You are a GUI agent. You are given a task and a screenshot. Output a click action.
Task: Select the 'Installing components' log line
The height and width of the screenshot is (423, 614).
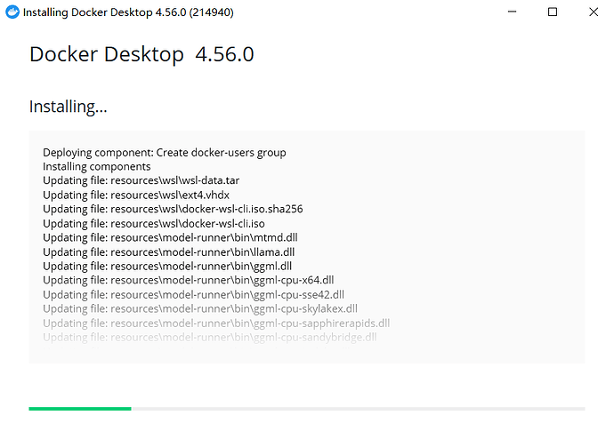click(97, 166)
